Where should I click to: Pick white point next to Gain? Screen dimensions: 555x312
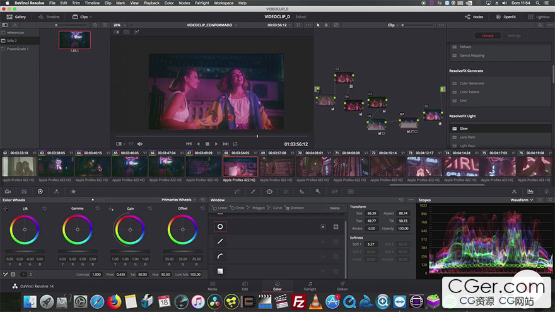point(111,209)
